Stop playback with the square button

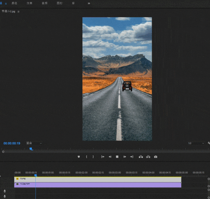[117, 157]
